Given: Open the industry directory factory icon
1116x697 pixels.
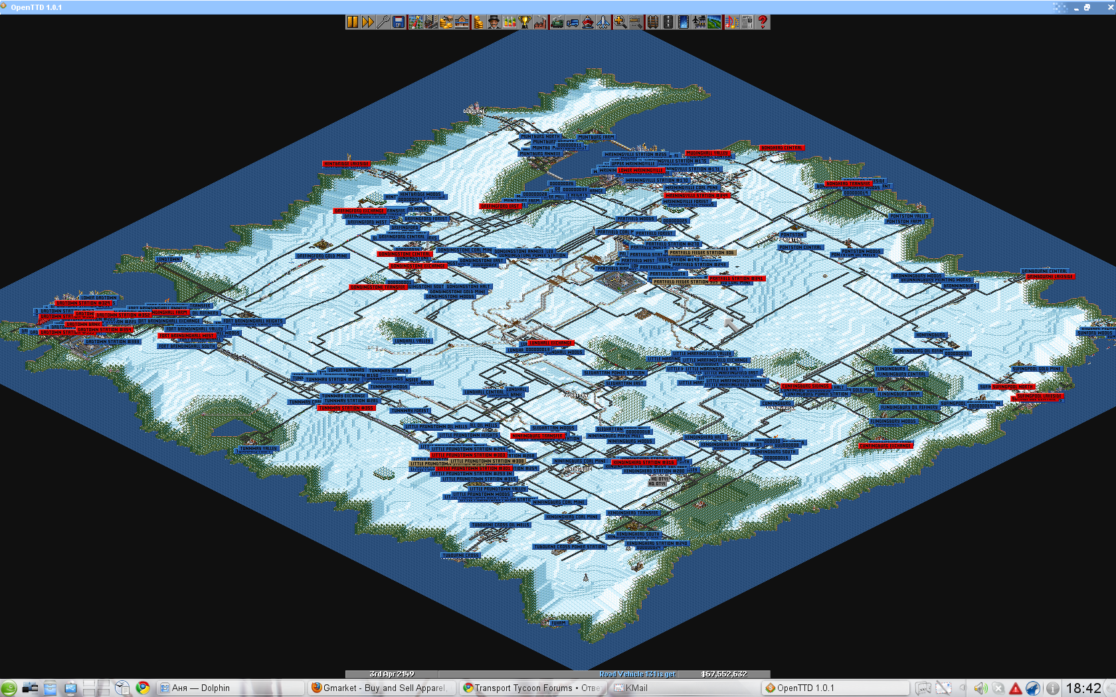Looking at the screenshot, I should (539, 22).
